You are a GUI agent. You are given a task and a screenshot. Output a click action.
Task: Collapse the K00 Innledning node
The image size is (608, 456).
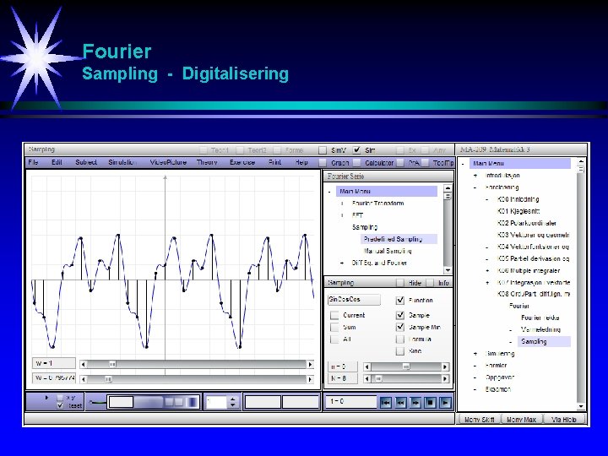(488, 199)
